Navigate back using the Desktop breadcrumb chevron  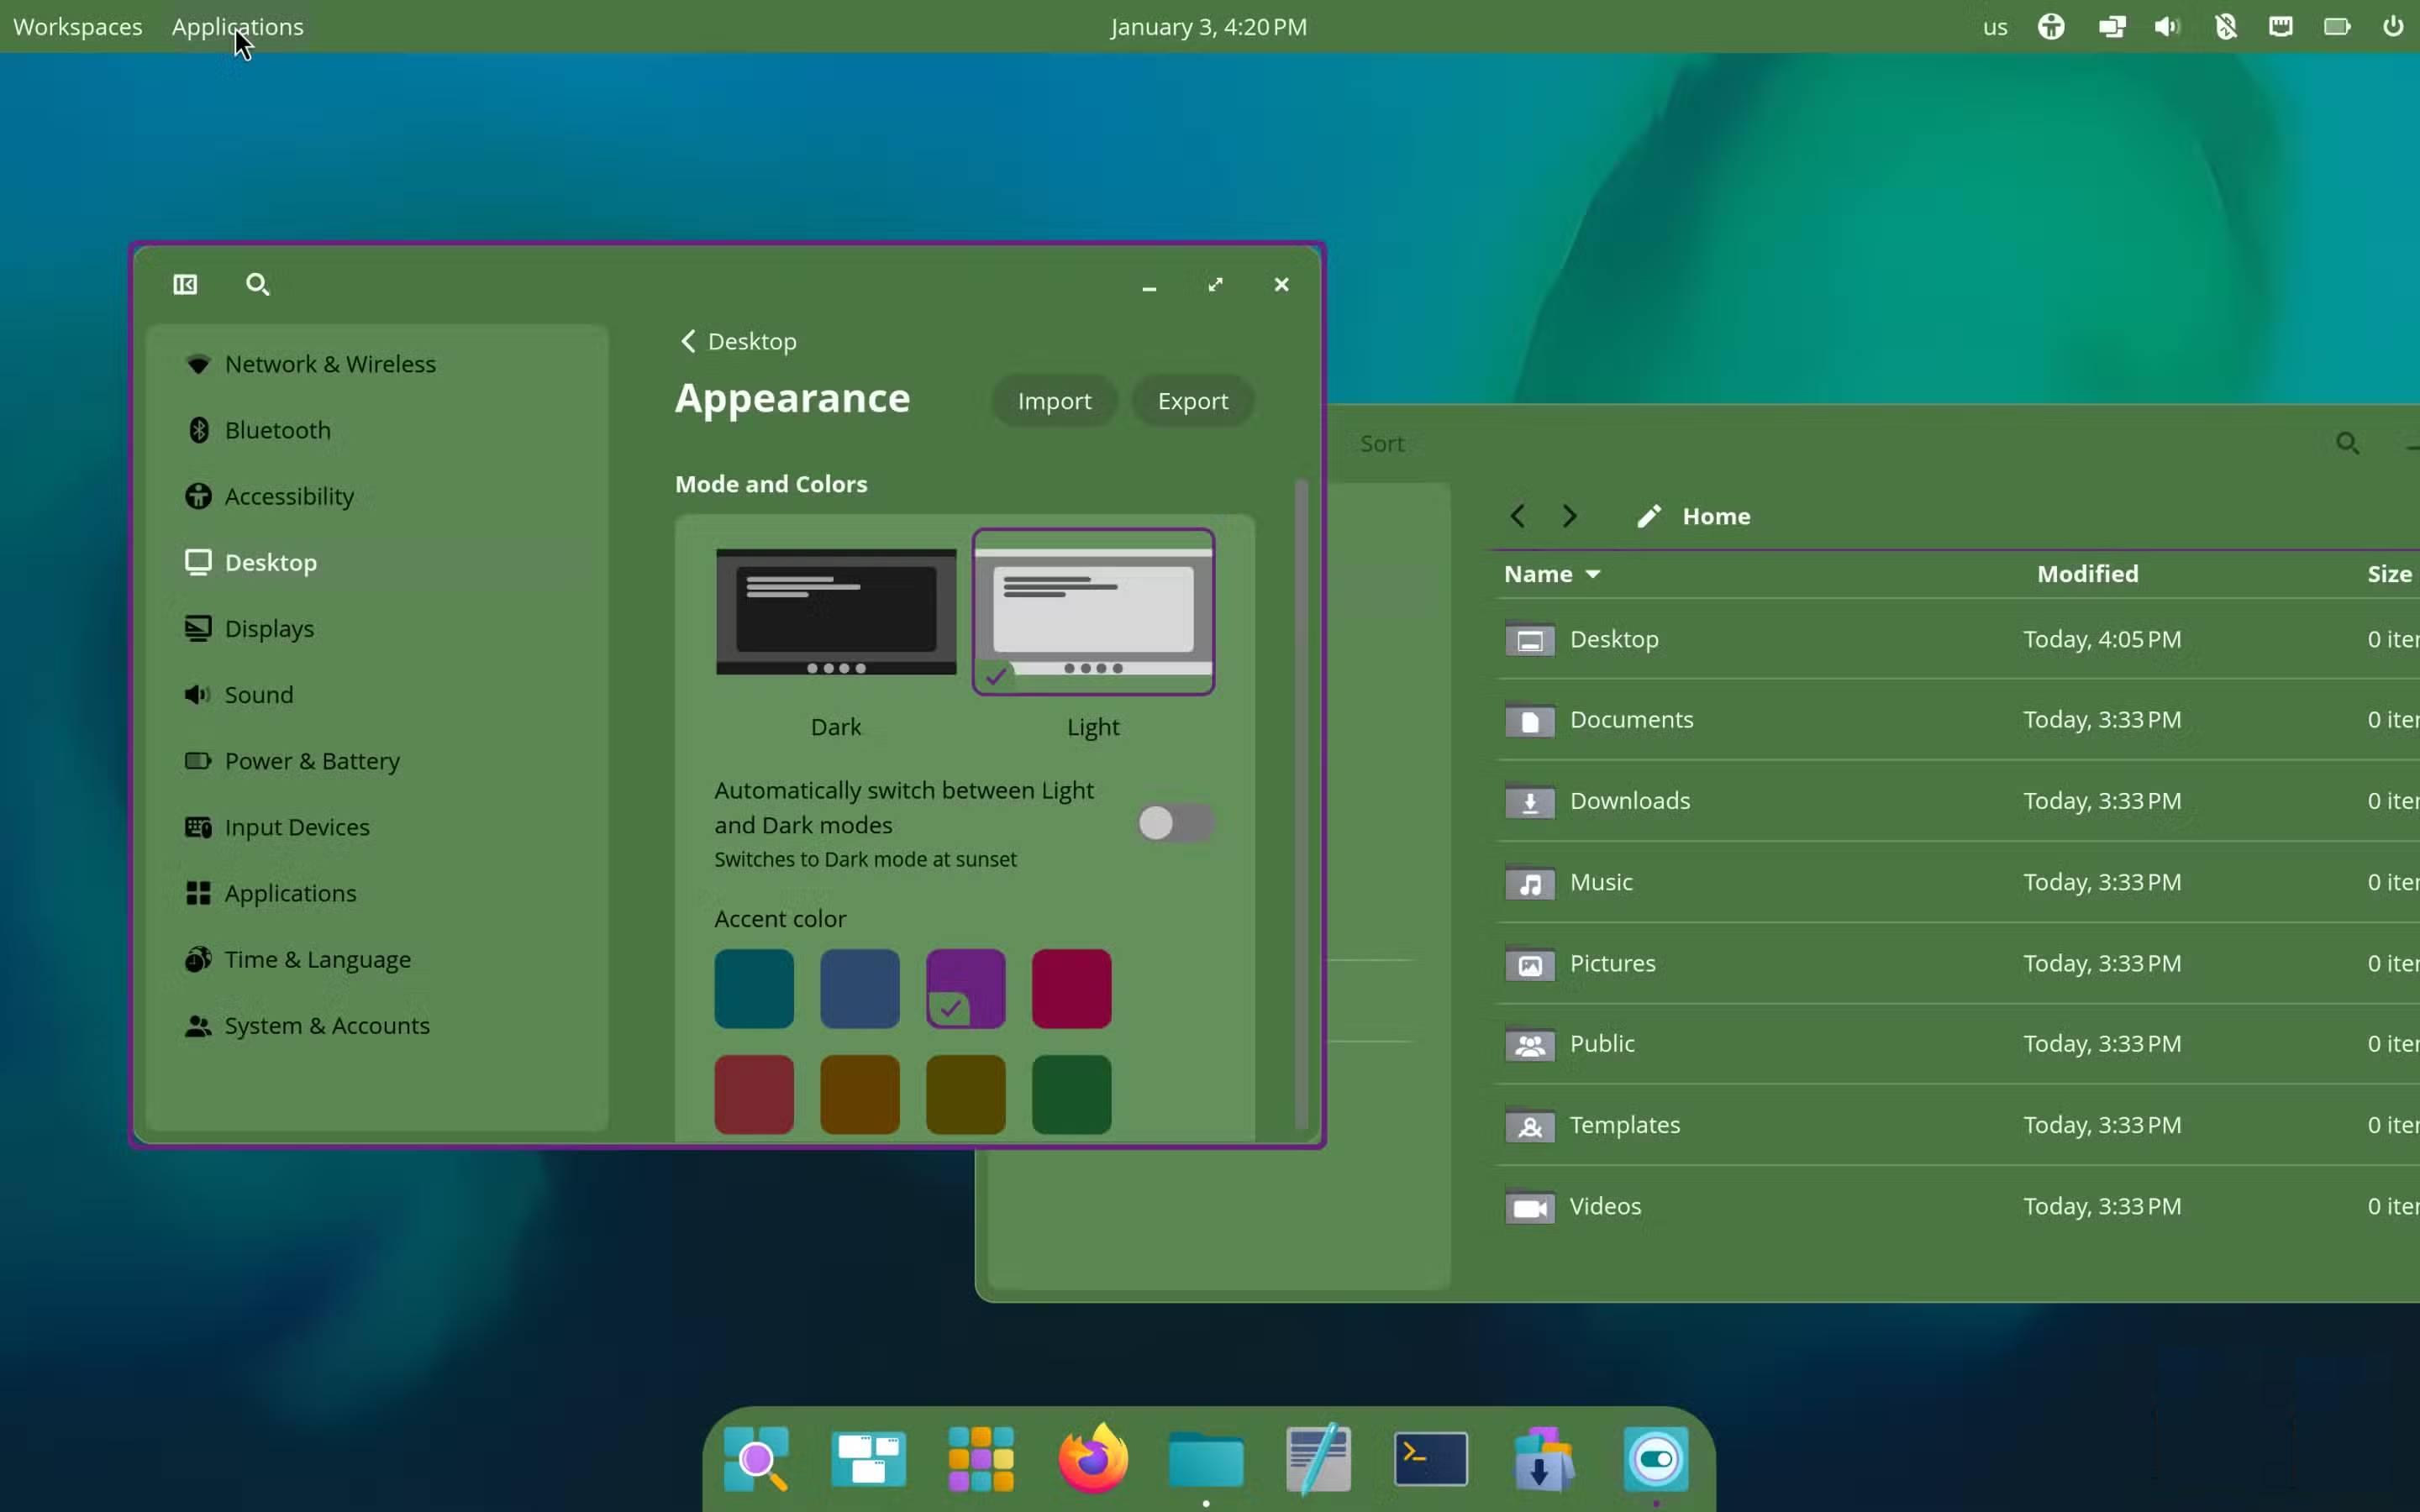[688, 341]
